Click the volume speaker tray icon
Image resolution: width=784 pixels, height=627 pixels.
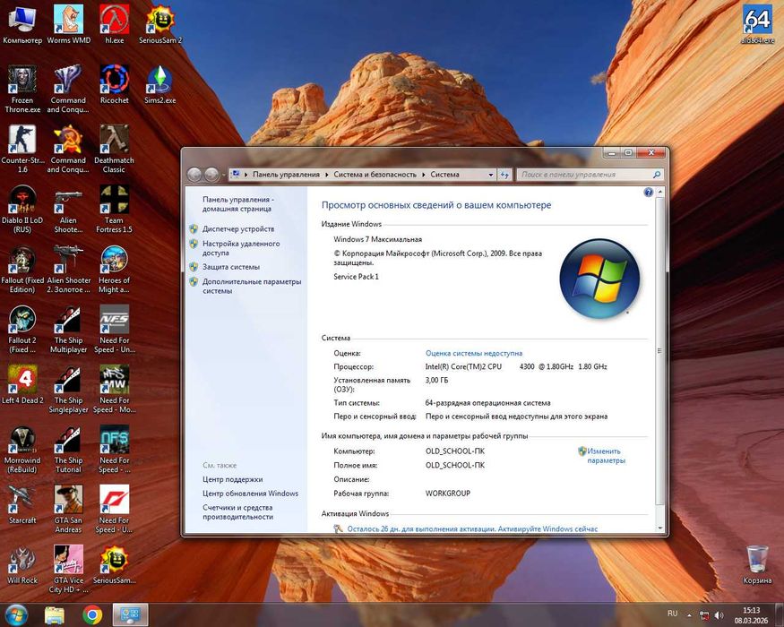tap(719, 615)
